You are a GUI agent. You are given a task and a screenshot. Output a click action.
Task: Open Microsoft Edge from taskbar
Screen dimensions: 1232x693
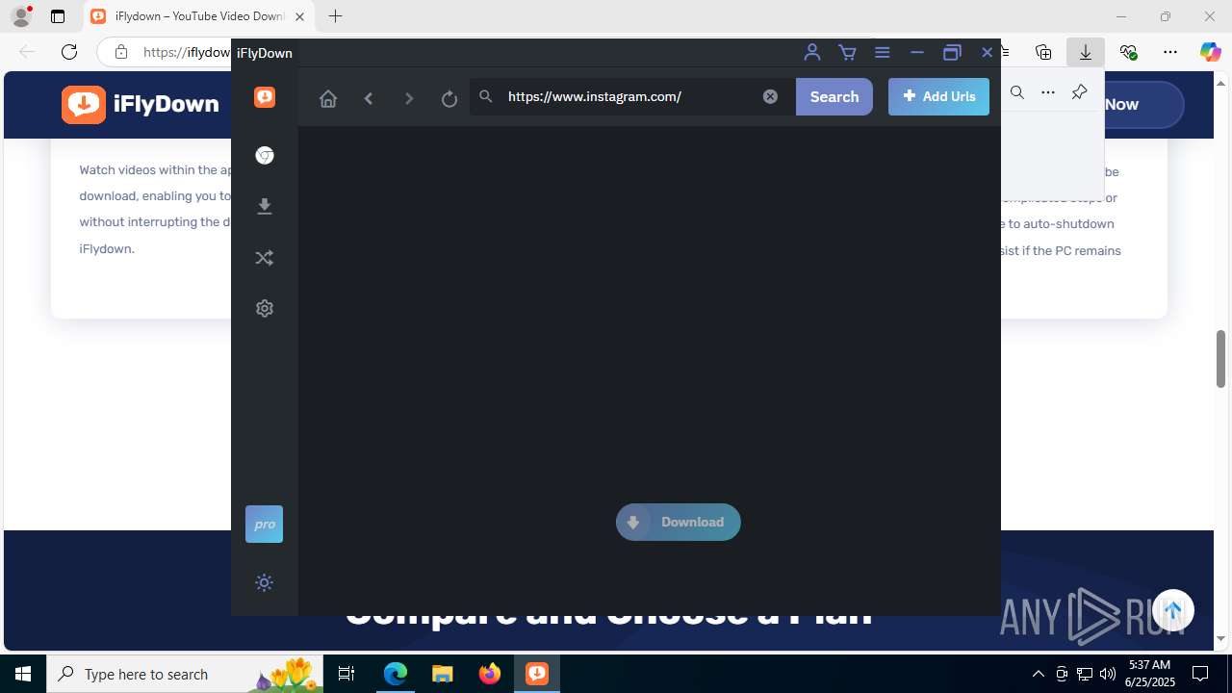(x=396, y=674)
